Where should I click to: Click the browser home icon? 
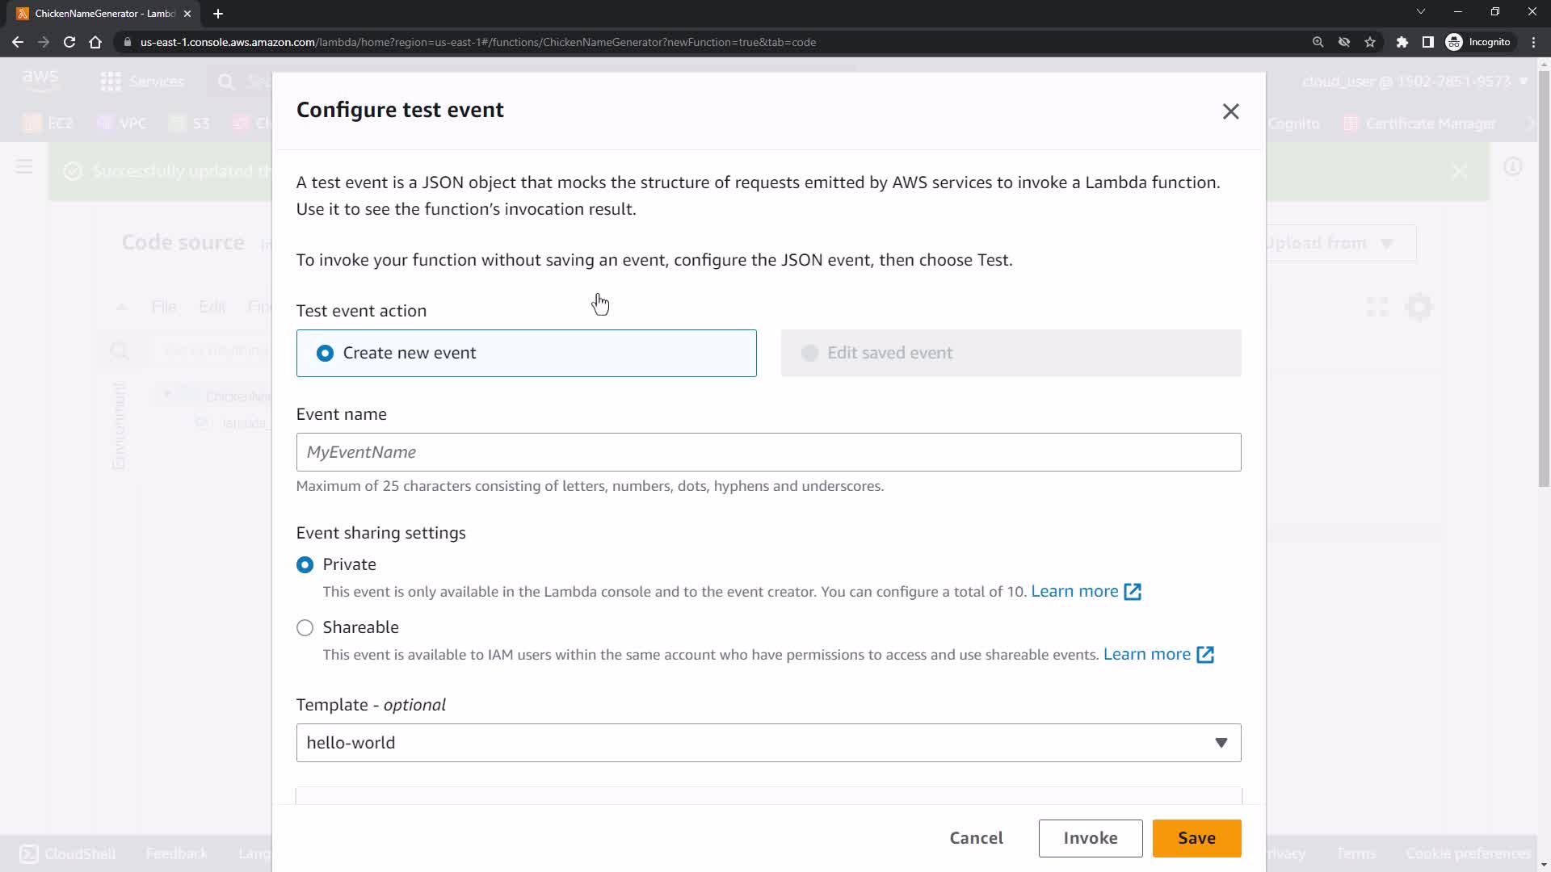pos(95,42)
